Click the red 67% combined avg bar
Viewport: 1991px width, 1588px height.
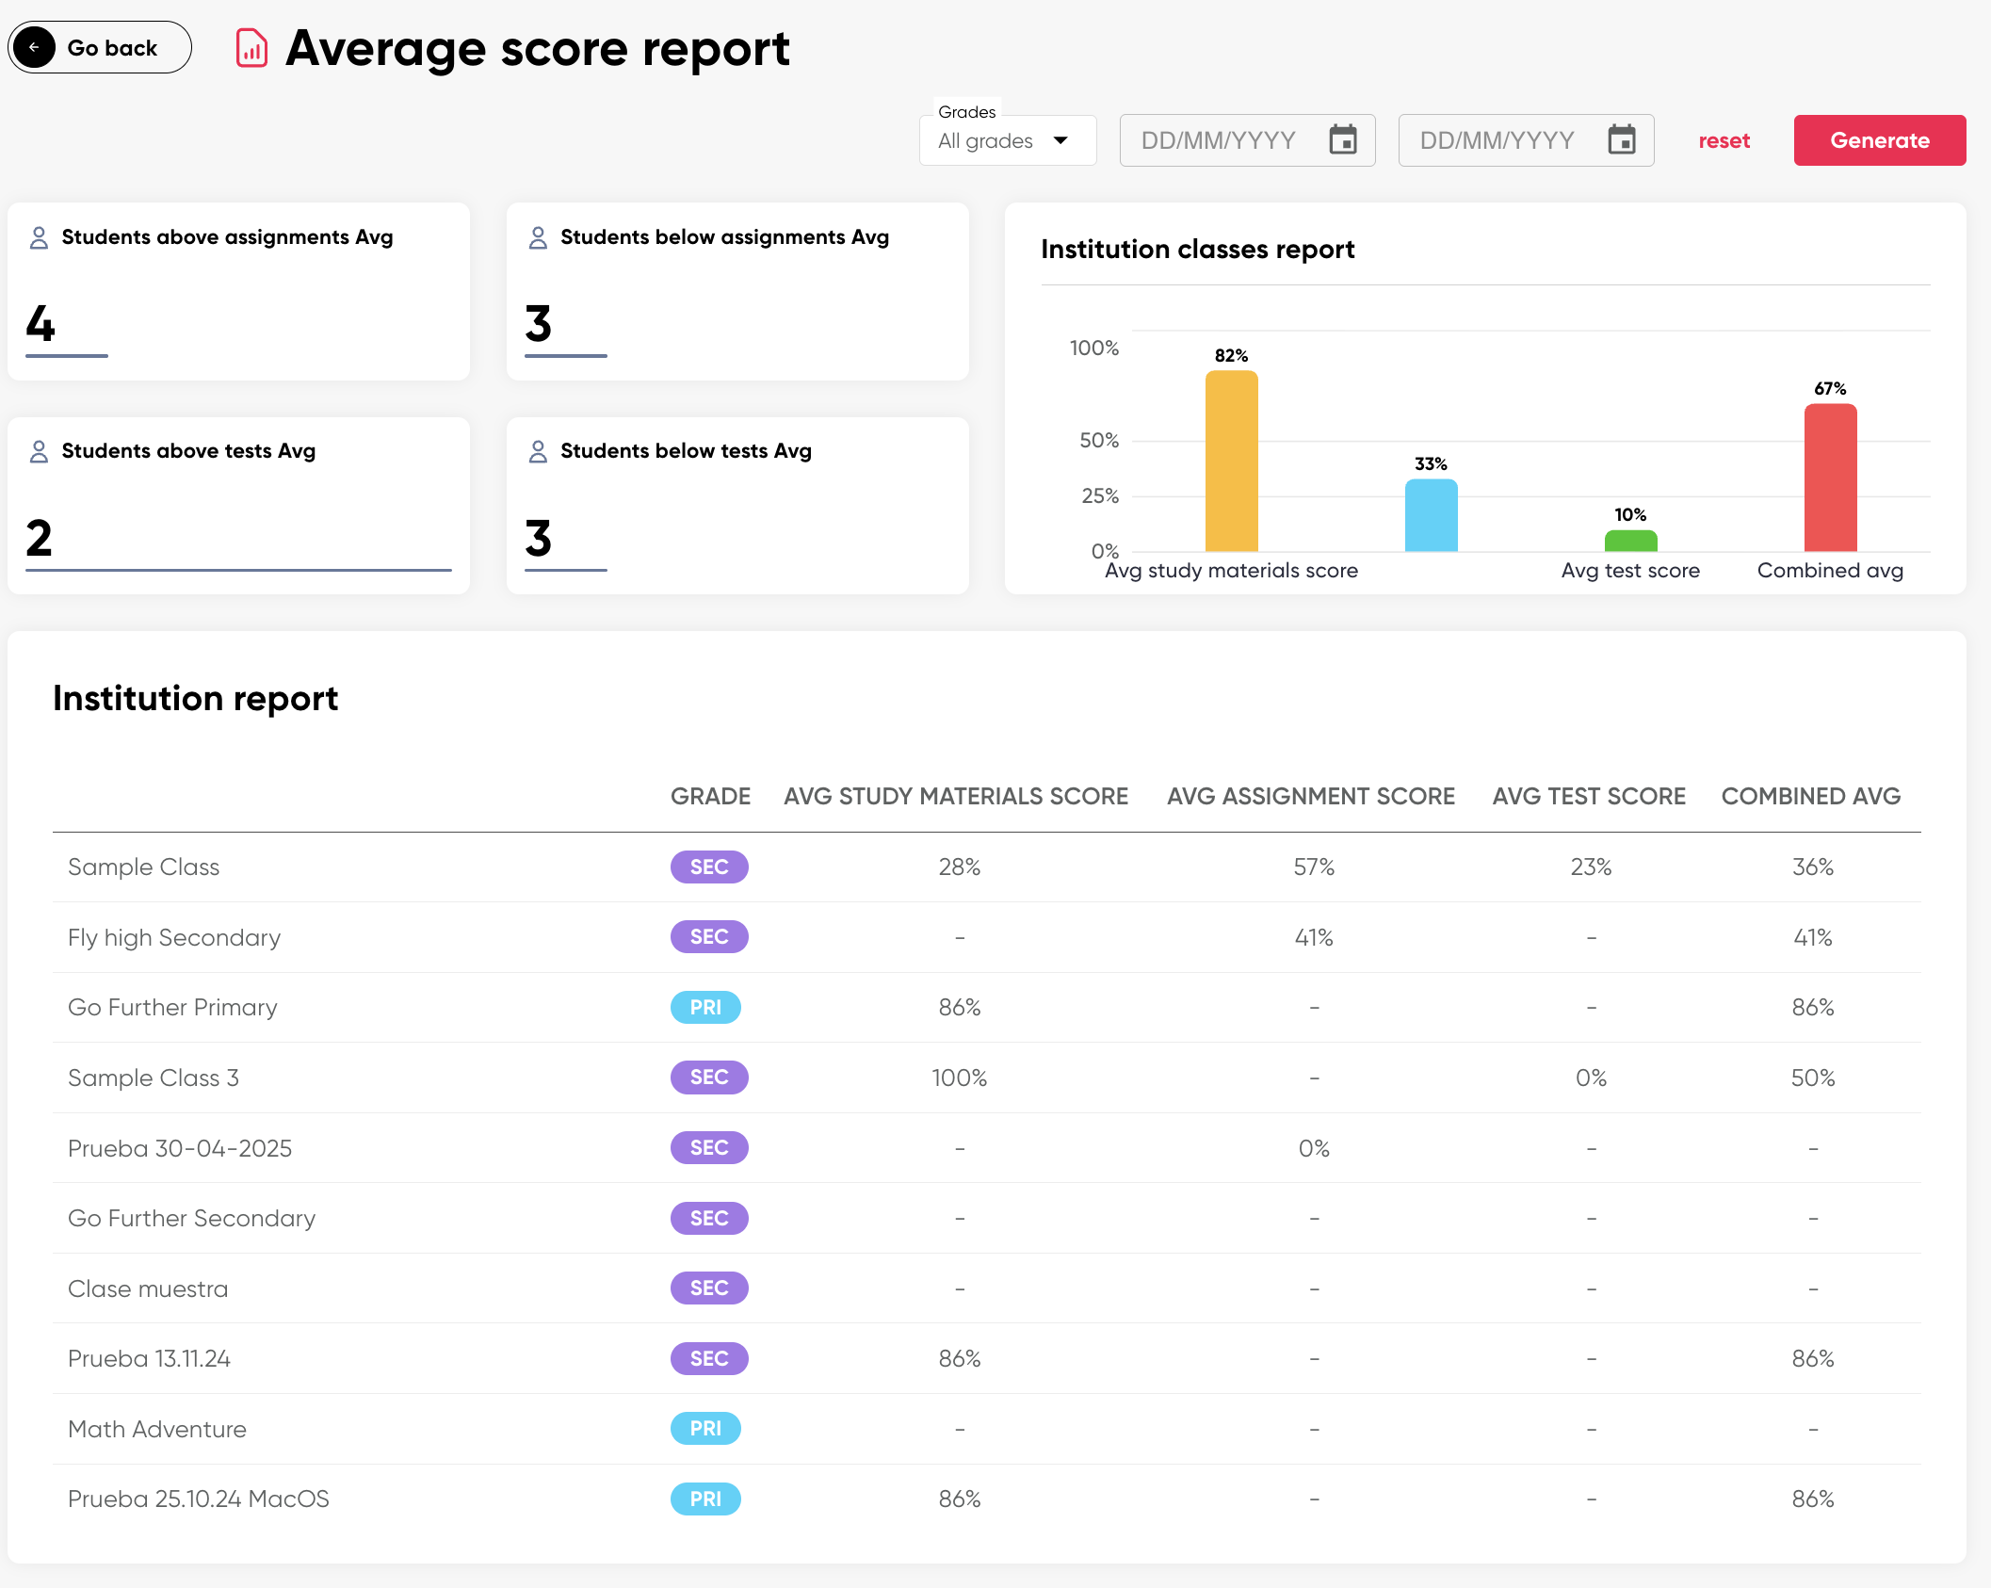pyautogui.click(x=1830, y=478)
